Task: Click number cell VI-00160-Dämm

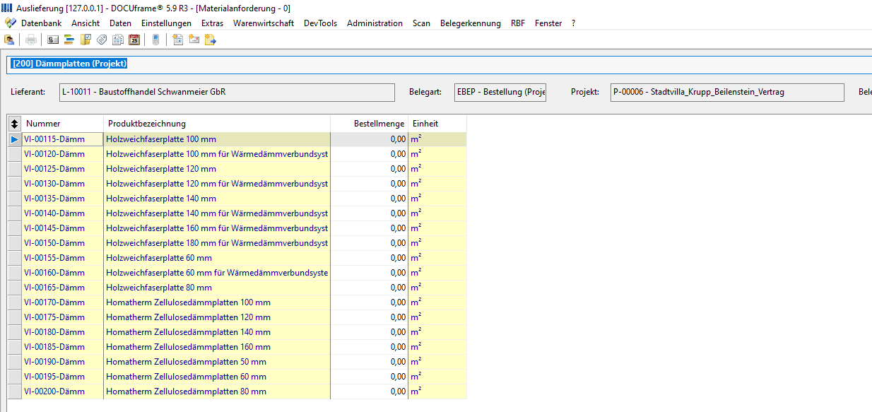Action: (63, 273)
